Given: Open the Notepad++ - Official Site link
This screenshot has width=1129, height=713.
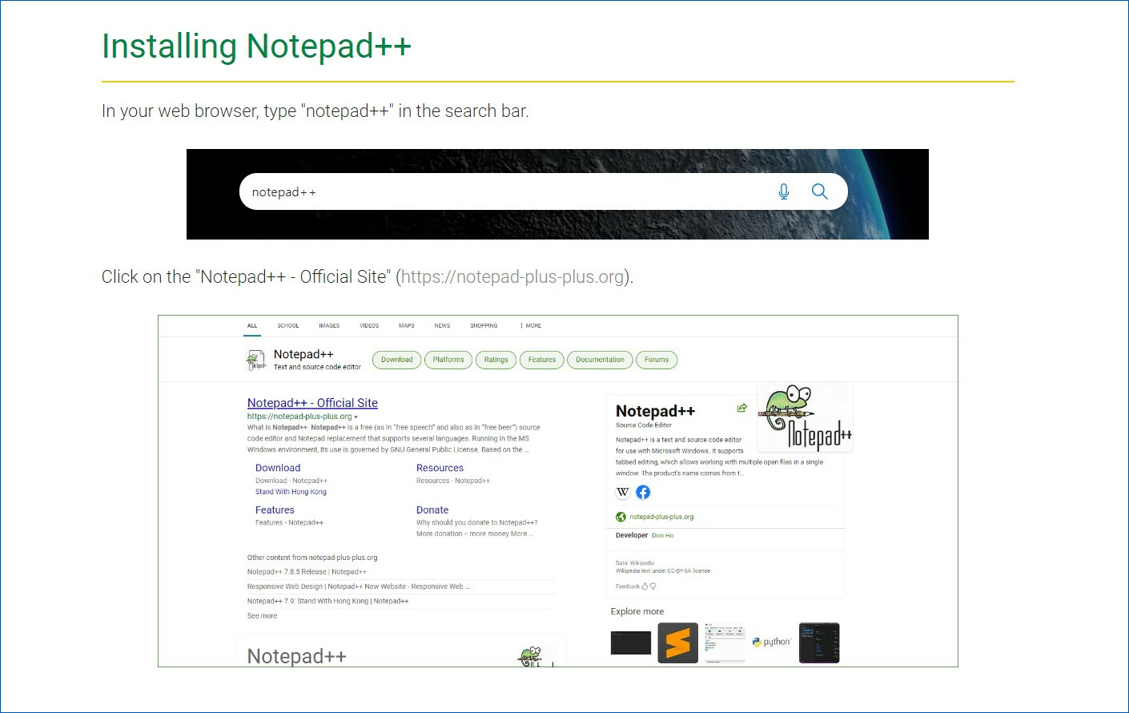Looking at the screenshot, I should [x=312, y=403].
